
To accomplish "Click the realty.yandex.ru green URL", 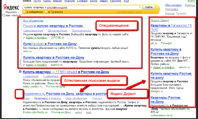I will [33, 87].
